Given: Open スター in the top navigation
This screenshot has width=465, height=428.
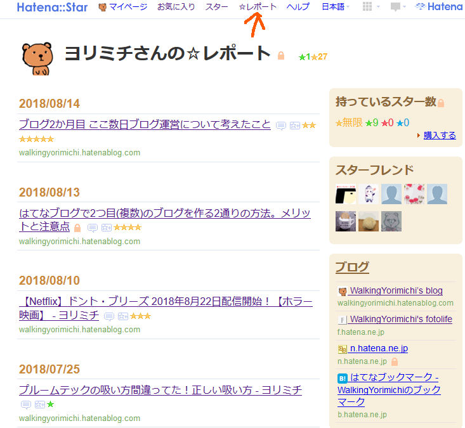Looking at the screenshot, I should click(216, 7).
